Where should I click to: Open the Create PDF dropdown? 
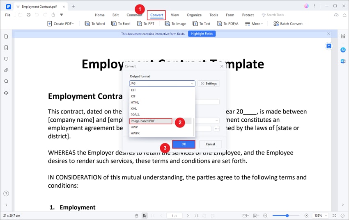(x=61, y=23)
